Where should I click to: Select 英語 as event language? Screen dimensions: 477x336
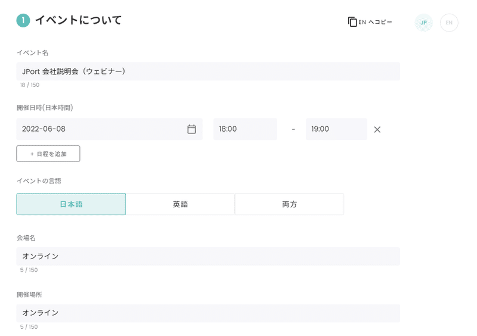point(180,204)
